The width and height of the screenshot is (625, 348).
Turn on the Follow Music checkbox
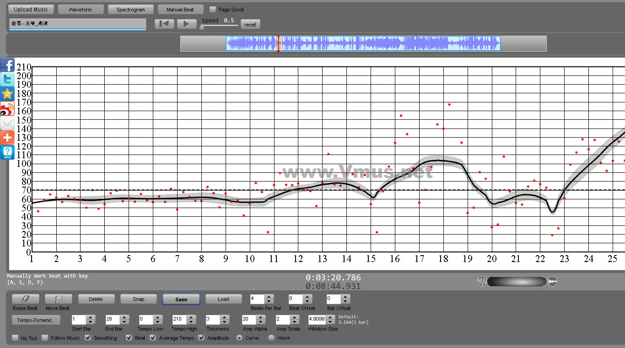click(x=45, y=338)
